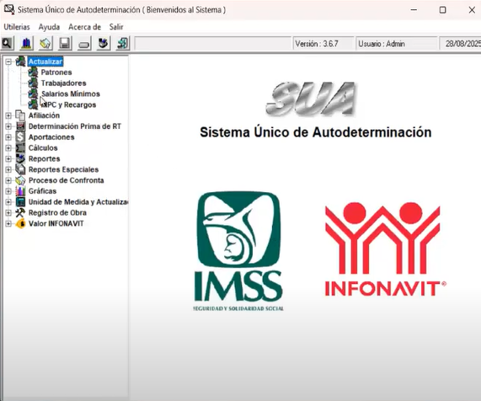Expand the Registro de Obra node
Image resolution: width=481 pixels, height=401 pixels.
click(8, 212)
